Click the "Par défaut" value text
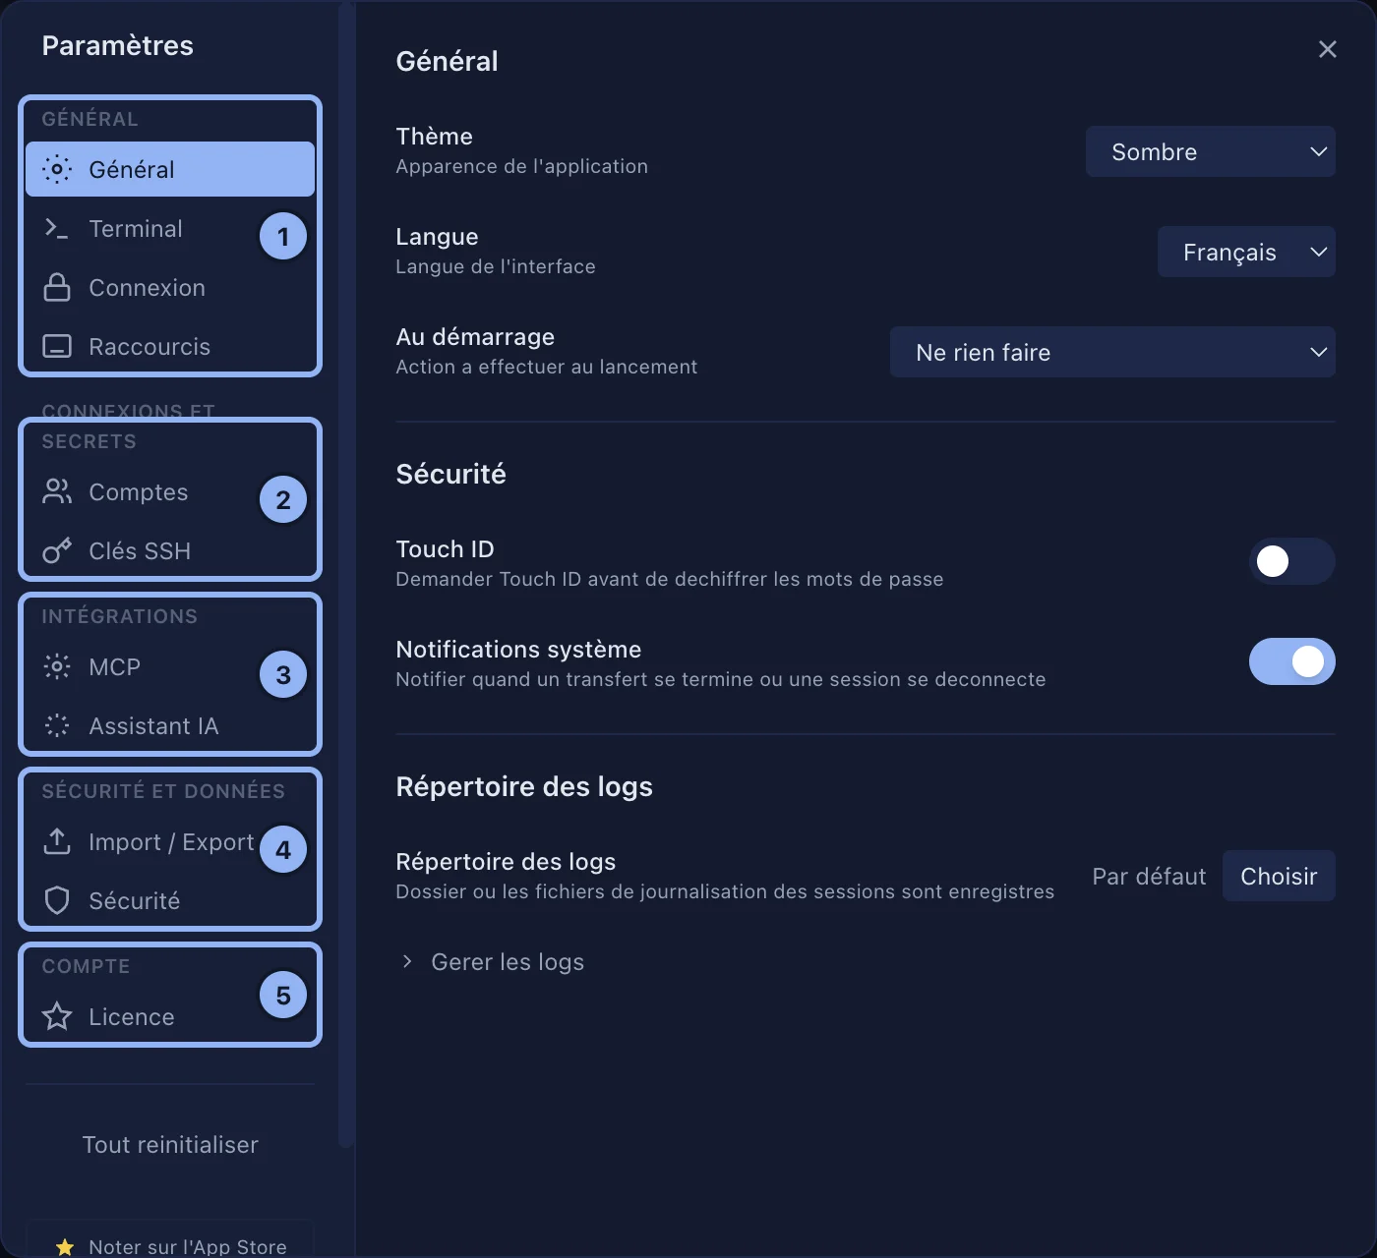 pyautogui.click(x=1149, y=877)
